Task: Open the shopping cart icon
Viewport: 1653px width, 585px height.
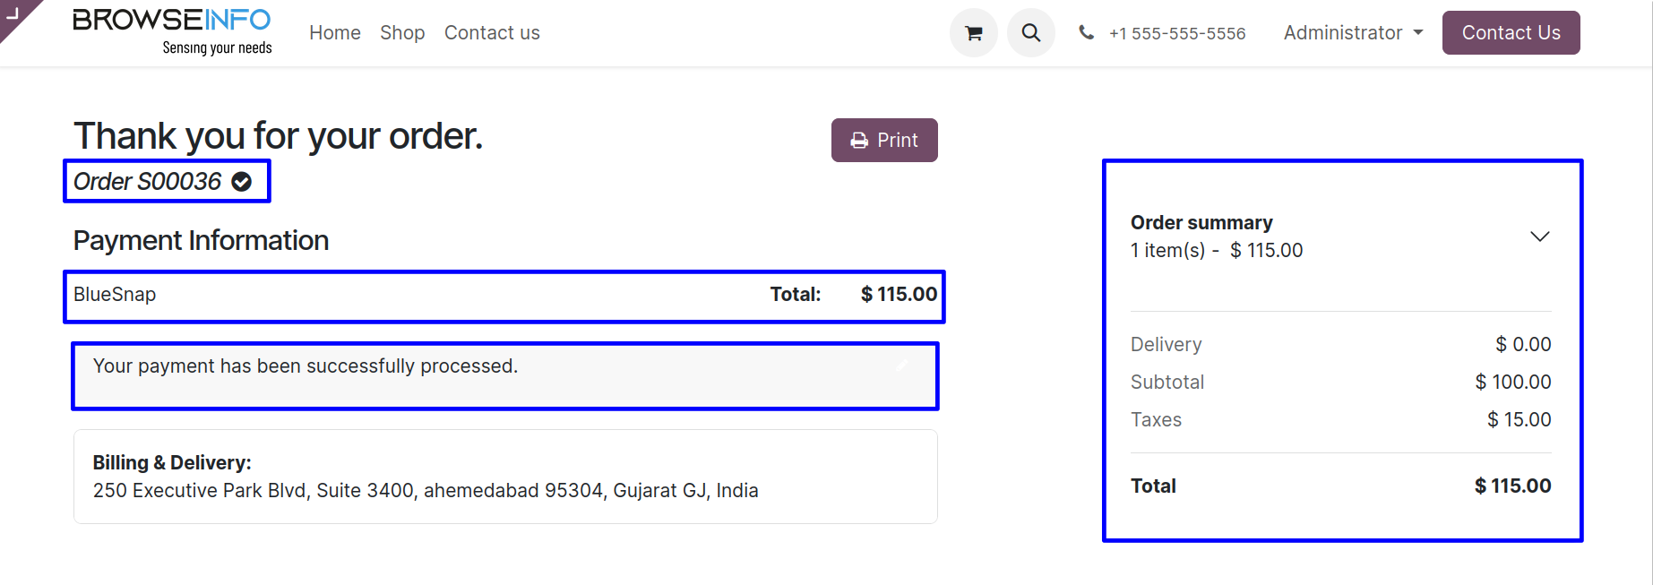Action: click(x=973, y=33)
